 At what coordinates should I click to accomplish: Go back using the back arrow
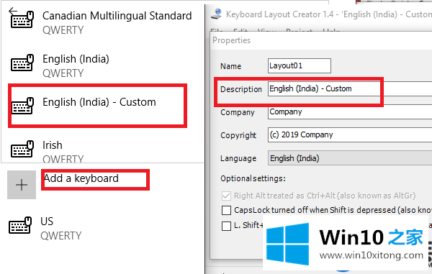point(13,11)
